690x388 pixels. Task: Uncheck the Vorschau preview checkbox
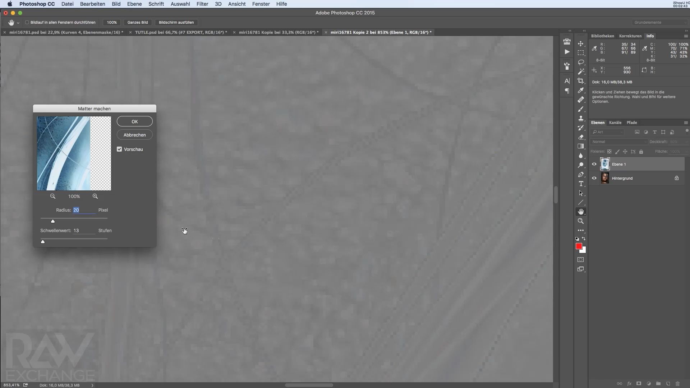[119, 149]
